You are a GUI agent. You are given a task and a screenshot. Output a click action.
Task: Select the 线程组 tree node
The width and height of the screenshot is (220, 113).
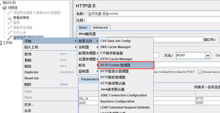point(13,8)
